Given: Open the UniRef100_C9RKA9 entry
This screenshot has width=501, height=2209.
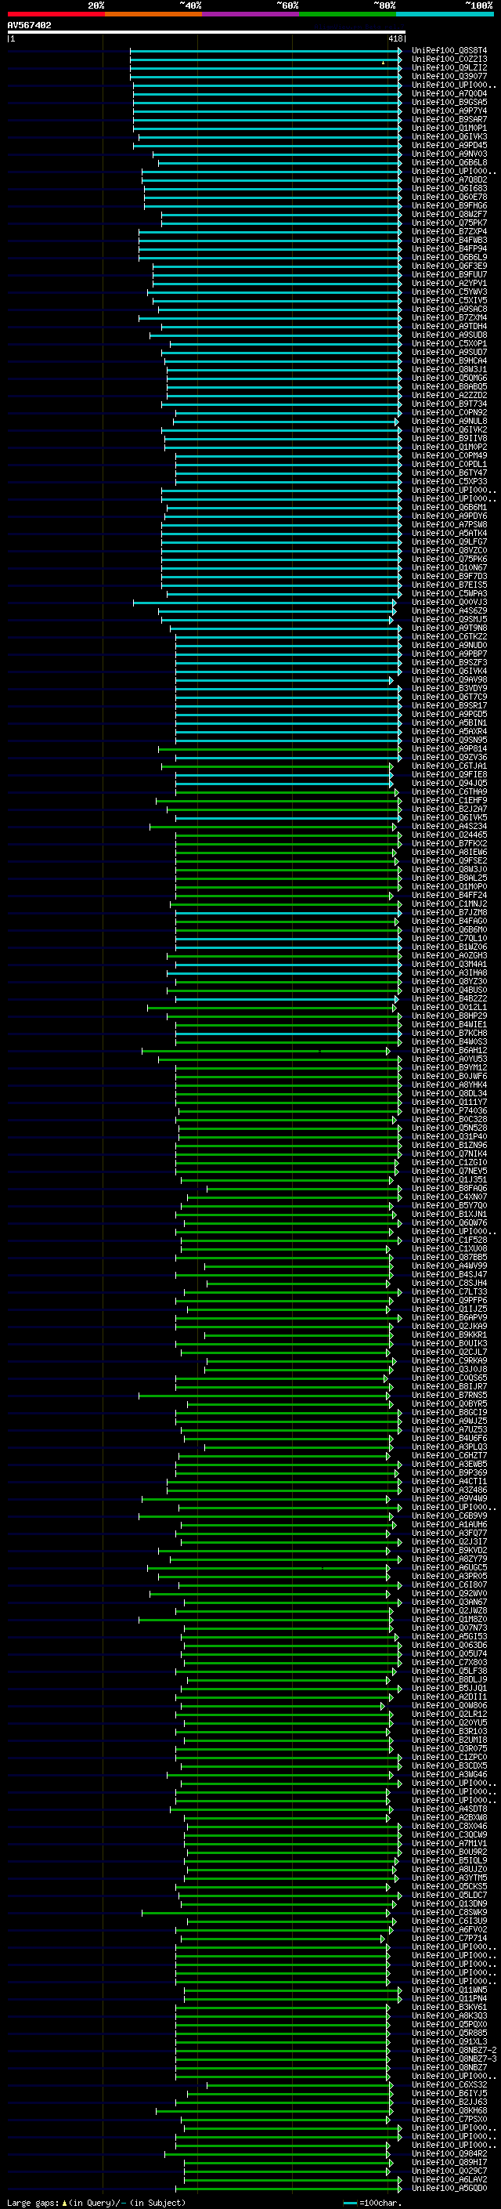Looking at the screenshot, I should click(x=449, y=1361).
